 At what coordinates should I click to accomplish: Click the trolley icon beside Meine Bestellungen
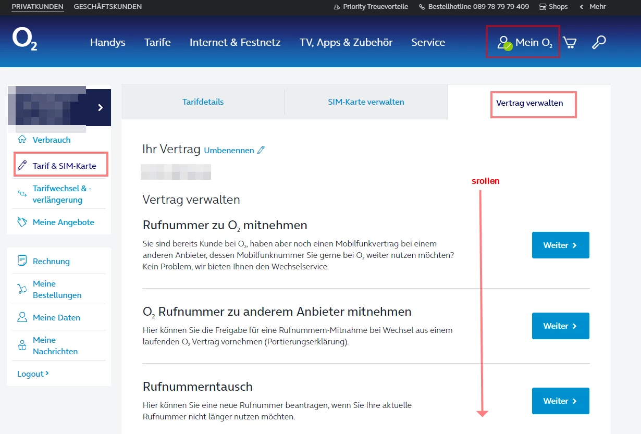(22, 289)
